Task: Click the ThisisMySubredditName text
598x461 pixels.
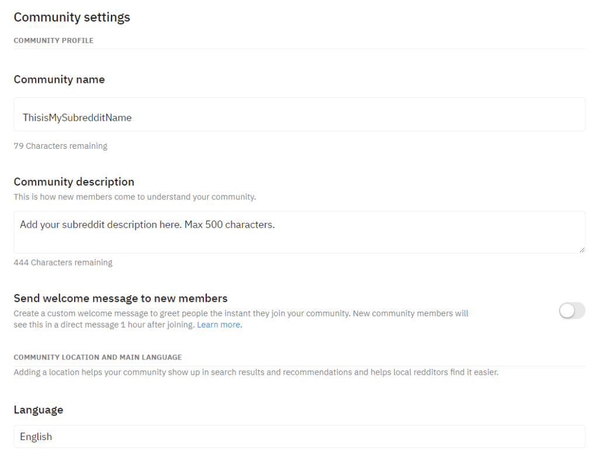Action: (x=77, y=117)
